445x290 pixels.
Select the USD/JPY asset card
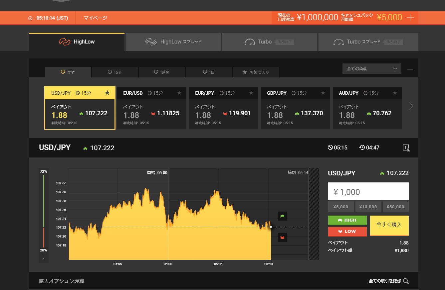pos(80,108)
